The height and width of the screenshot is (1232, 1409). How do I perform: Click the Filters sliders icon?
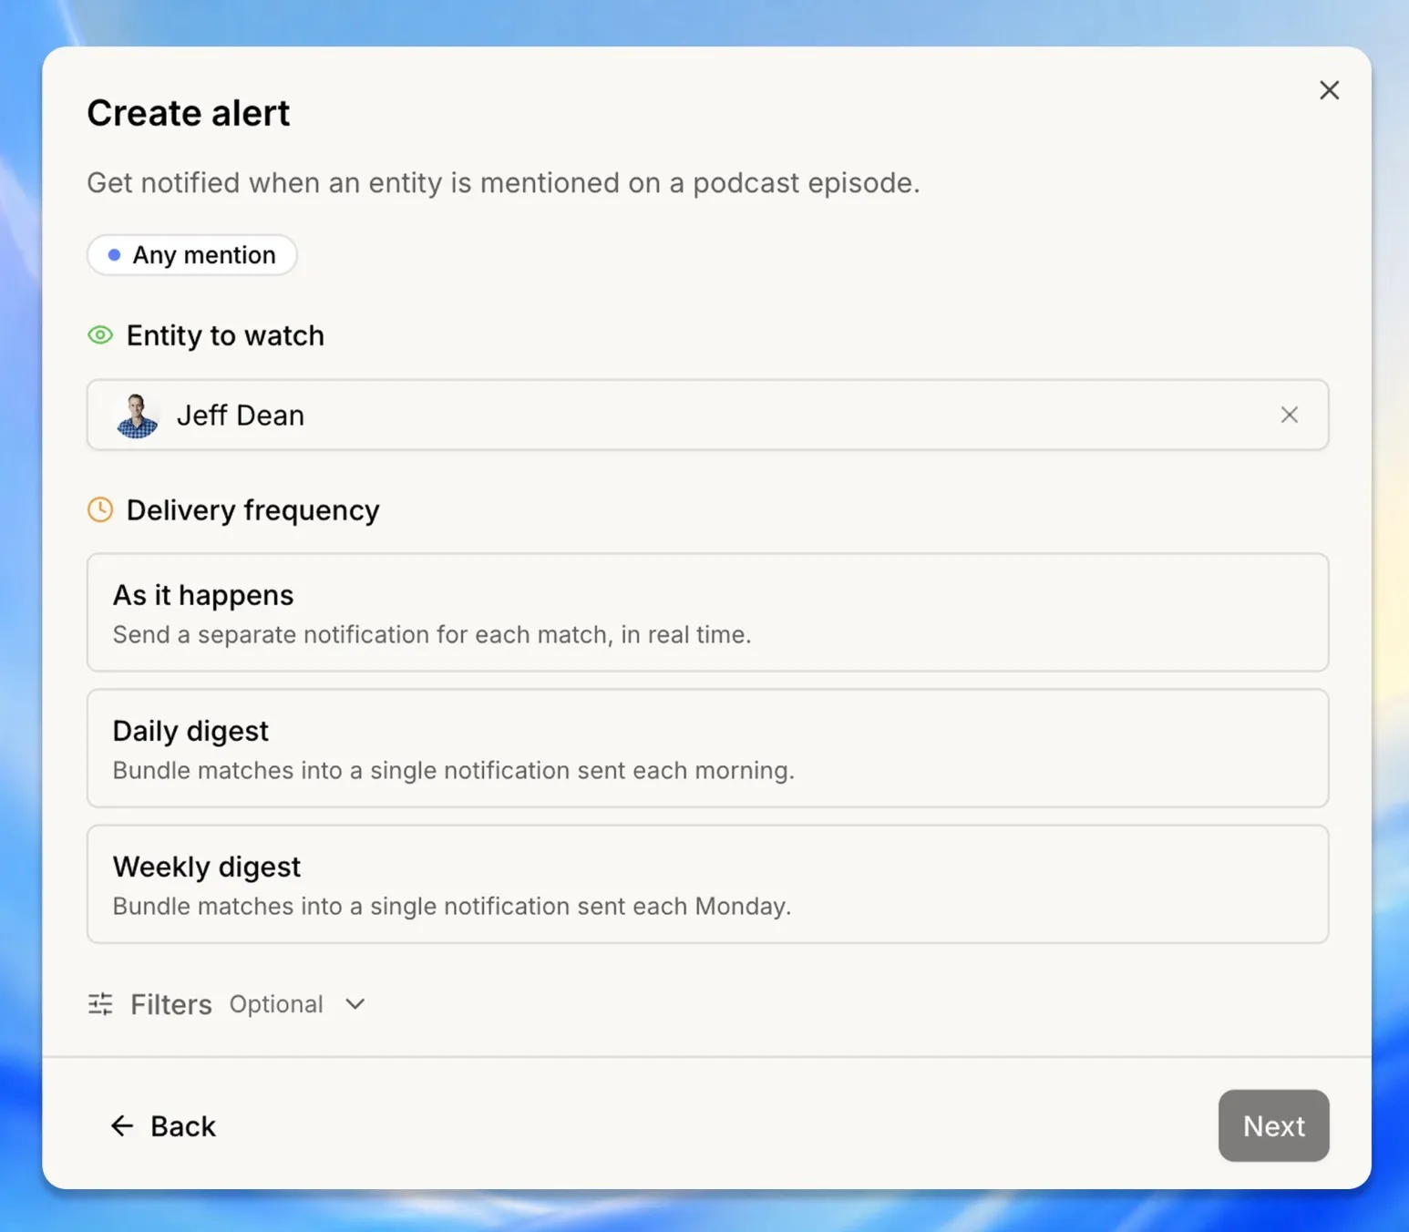coord(100,1004)
